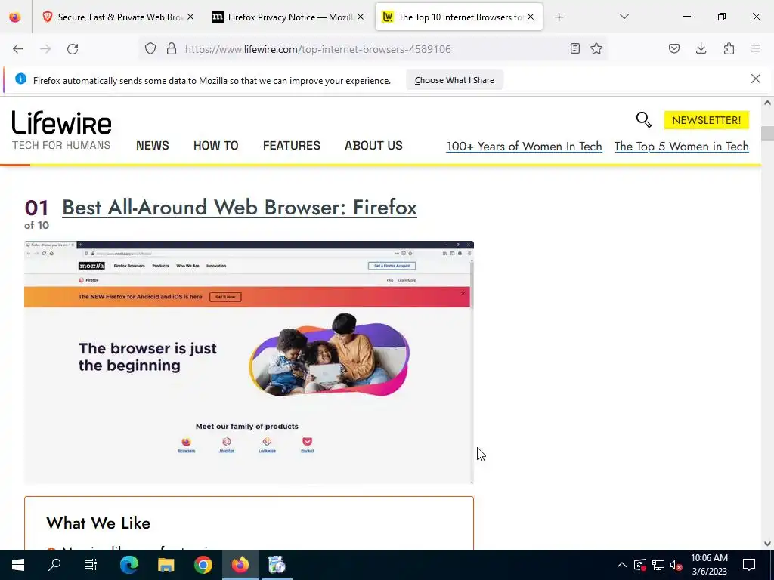774x580 pixels.
Task: Open 100+ Years of Women In Tech link
Action: [x=525, y=147]
